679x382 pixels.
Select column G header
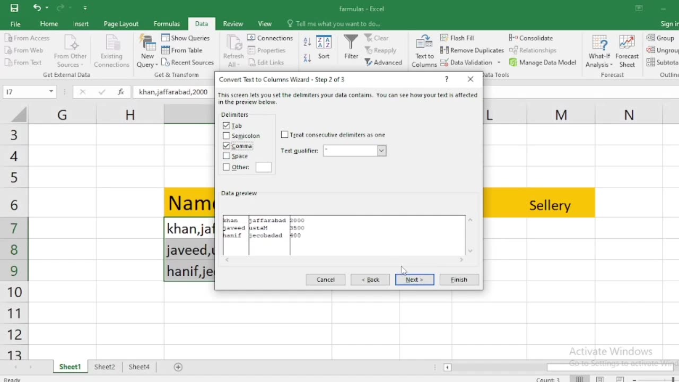click(x=62, y=115)
